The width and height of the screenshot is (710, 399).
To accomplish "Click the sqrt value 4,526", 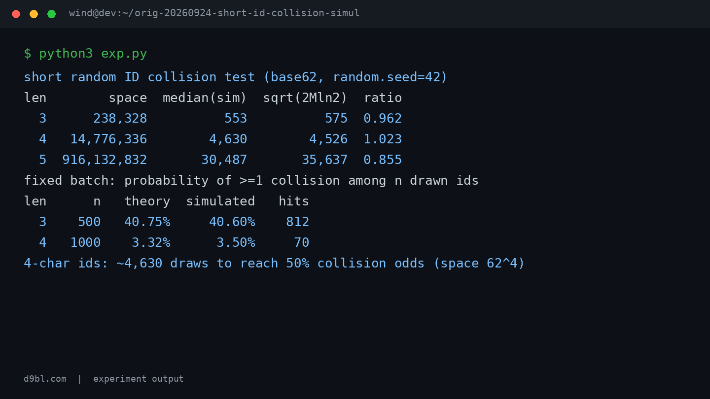I will coord(328,139).
